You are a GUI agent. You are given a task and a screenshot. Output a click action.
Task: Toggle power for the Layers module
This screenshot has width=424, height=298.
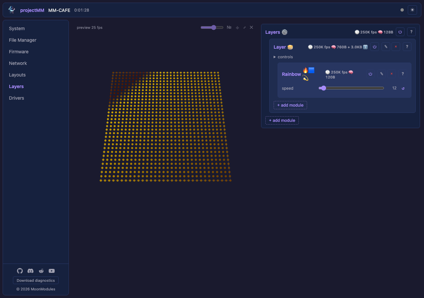(400, 32)
